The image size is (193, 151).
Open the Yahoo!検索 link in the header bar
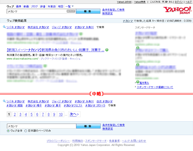click(140, 2)
